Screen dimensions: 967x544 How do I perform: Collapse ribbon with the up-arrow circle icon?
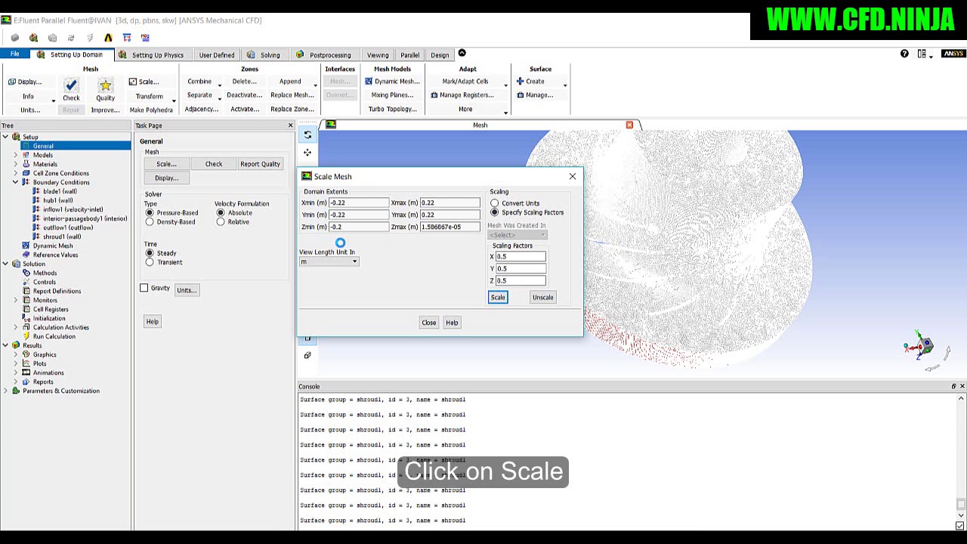(x=462, y=53)
